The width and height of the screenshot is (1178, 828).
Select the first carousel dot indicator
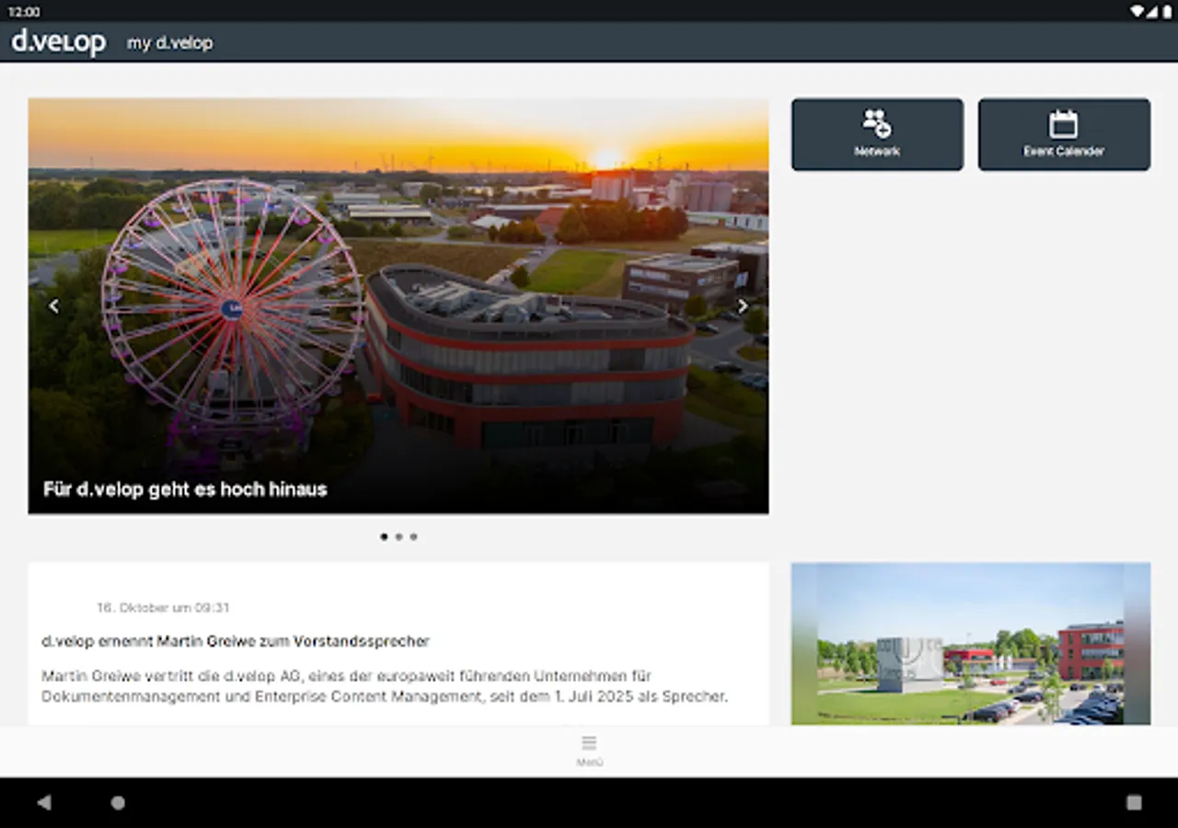tap(384, 536)
